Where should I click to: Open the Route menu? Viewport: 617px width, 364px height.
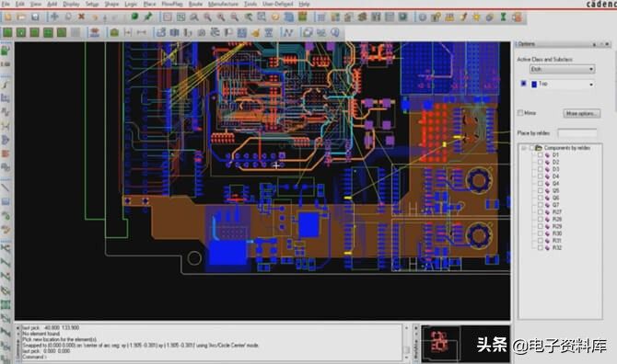(x=195, y=4)
